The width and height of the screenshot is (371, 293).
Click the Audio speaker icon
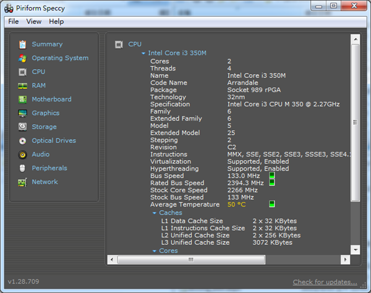(22, 155)
